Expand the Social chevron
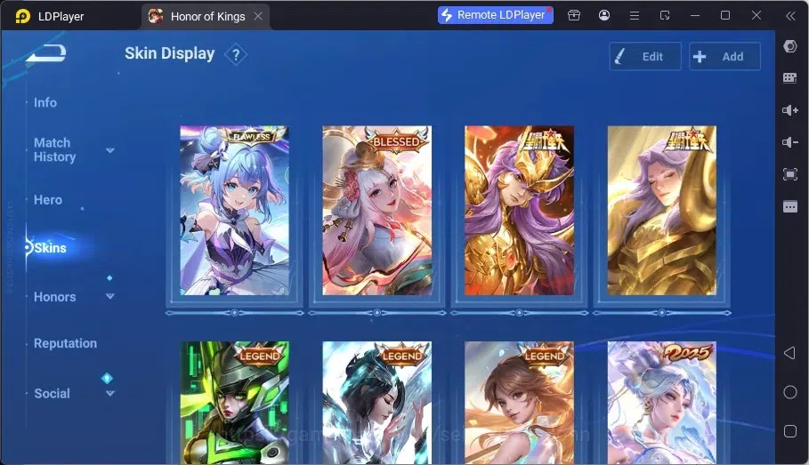 109,393
